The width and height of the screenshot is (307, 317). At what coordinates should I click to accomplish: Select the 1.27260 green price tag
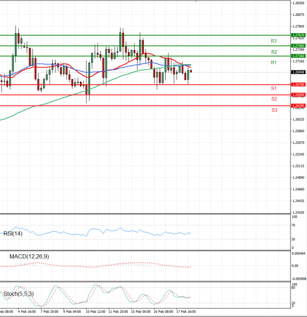298,56
